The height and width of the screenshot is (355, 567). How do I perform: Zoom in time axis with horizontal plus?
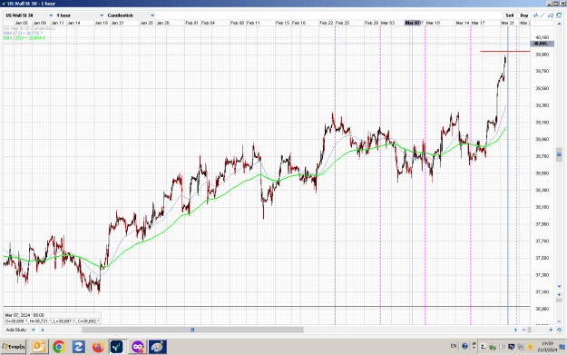(551, 330)
